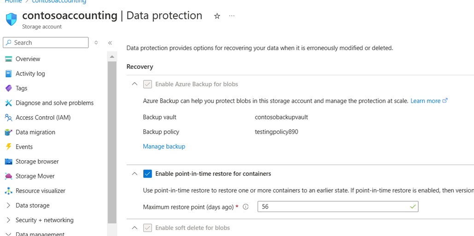
Task: Toggle Enable Azure Backup for blobs checkbox
Action: pyautogui.click(x=147, y=84)
